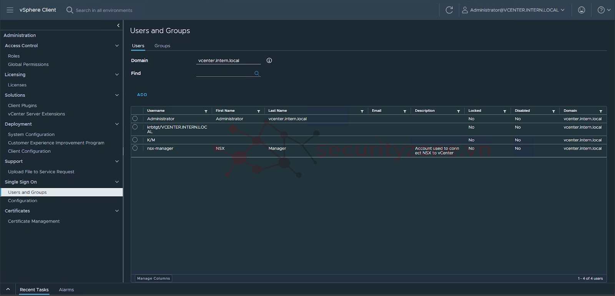Switch to the Groups tab
The image size is (615, 296).
162,46
